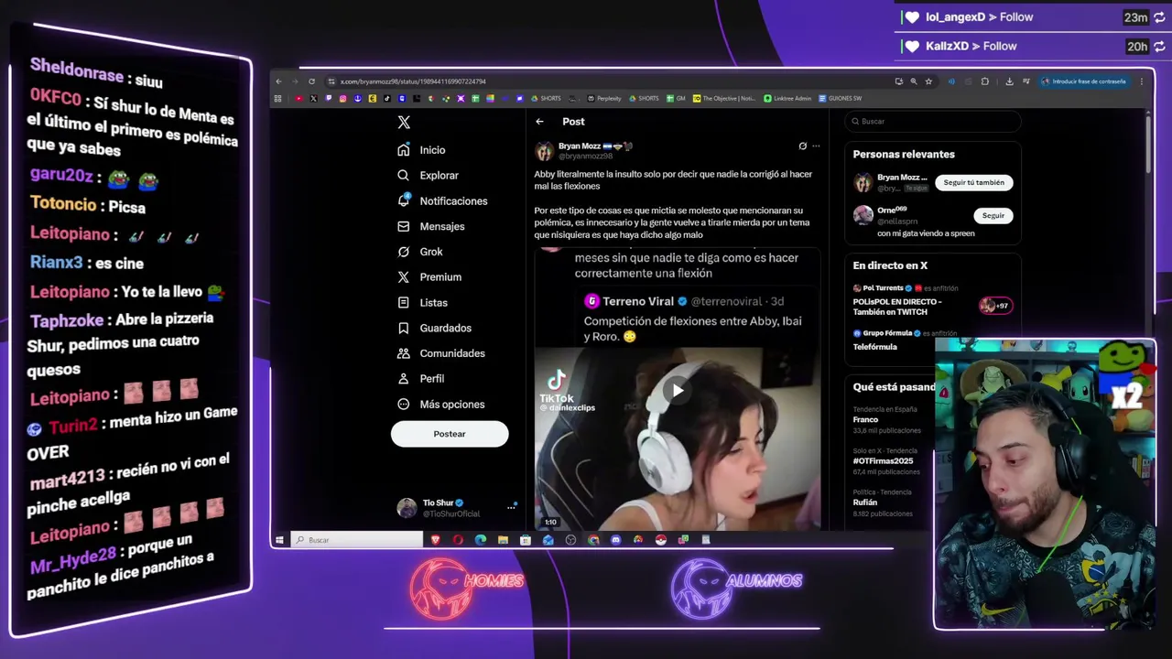Image resolution: width=1172 pixels, height=659 pixels.
Task: Open File Explorer from taskbar
Action: (x=503, y=540)
